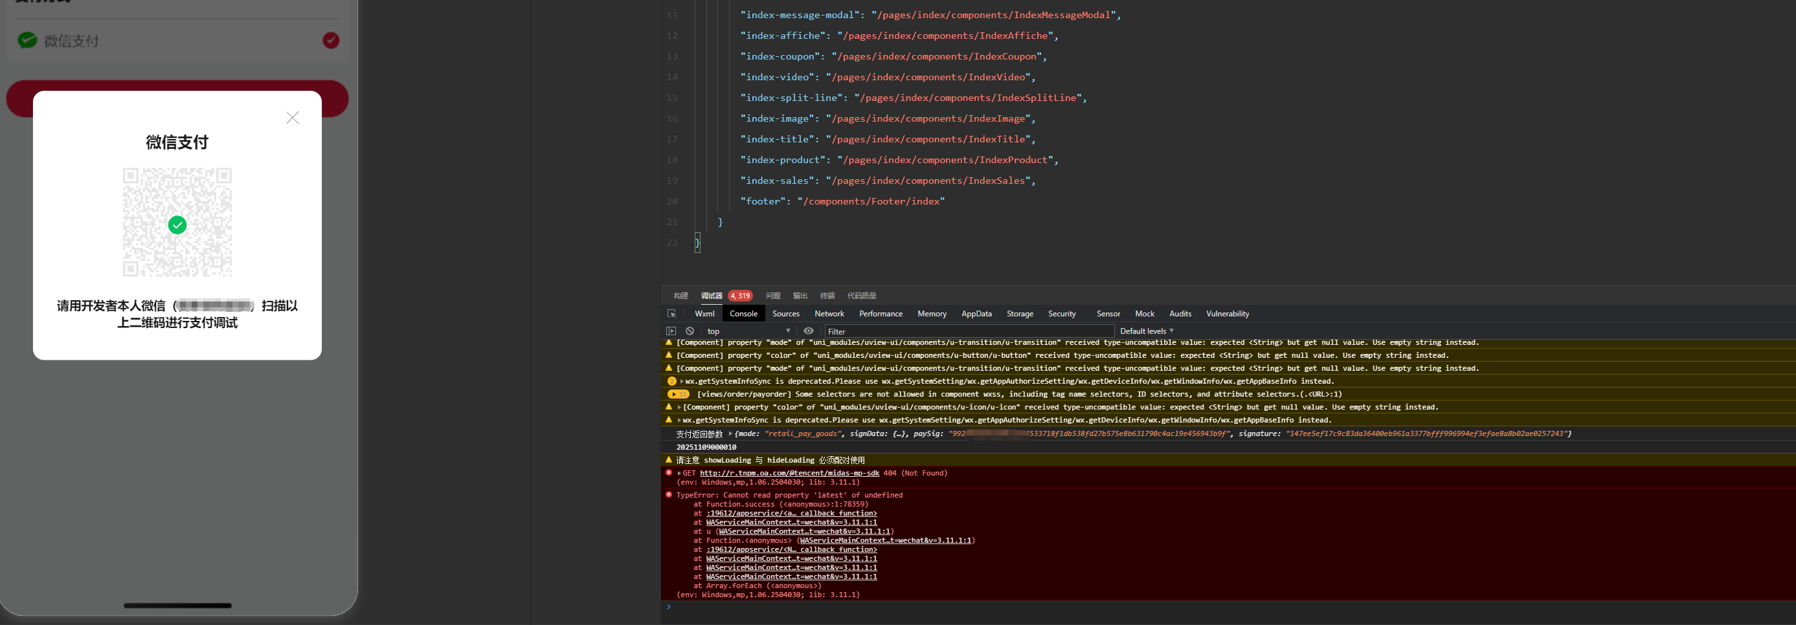The image size is (1796, 625).
Task: Click editor line number 18
Action: (671, 160)
